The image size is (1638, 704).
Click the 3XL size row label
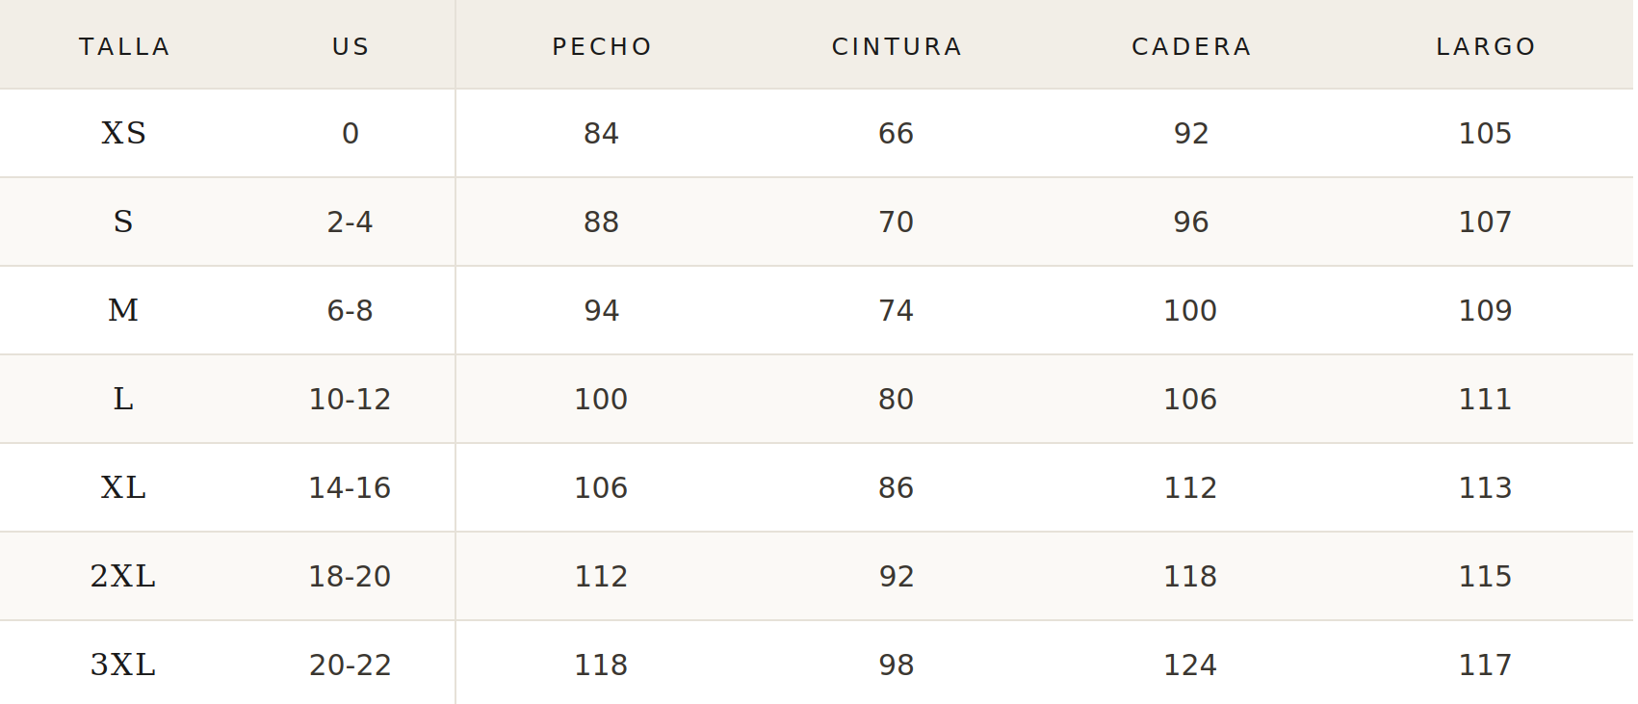(123, 665)
